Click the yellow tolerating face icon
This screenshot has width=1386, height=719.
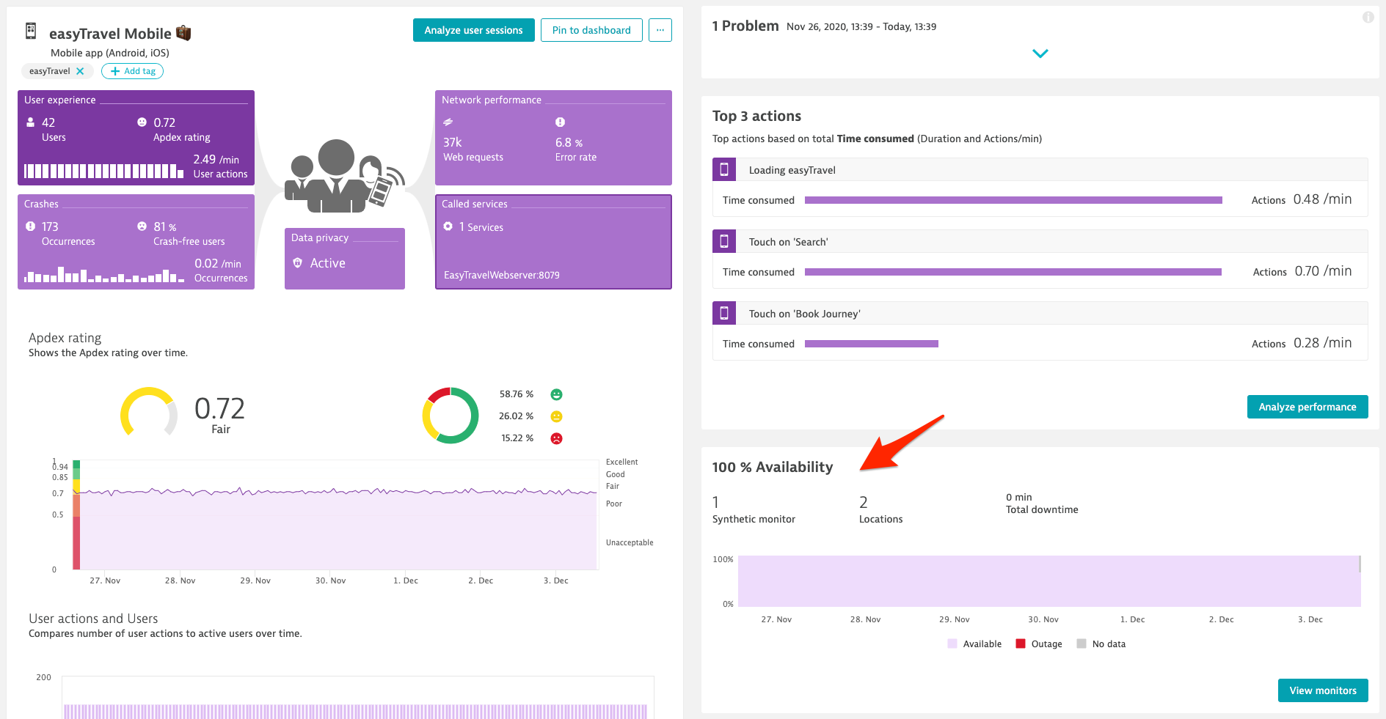click(557, 416)
